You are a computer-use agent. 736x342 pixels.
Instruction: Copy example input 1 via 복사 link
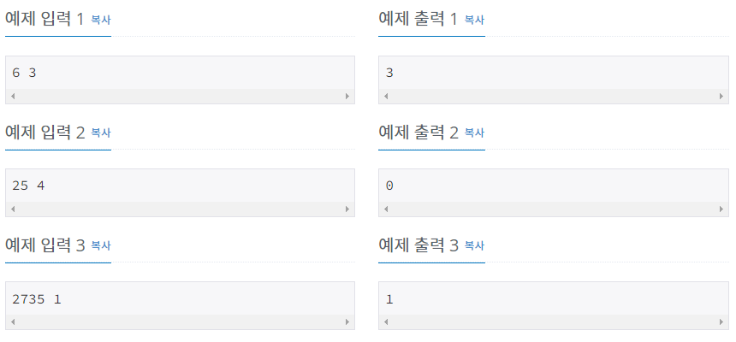tap(100, 20)
